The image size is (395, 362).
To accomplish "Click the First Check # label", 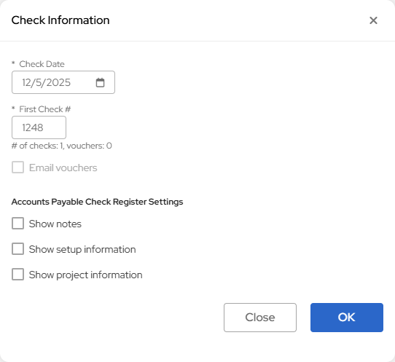I will 45,109.
